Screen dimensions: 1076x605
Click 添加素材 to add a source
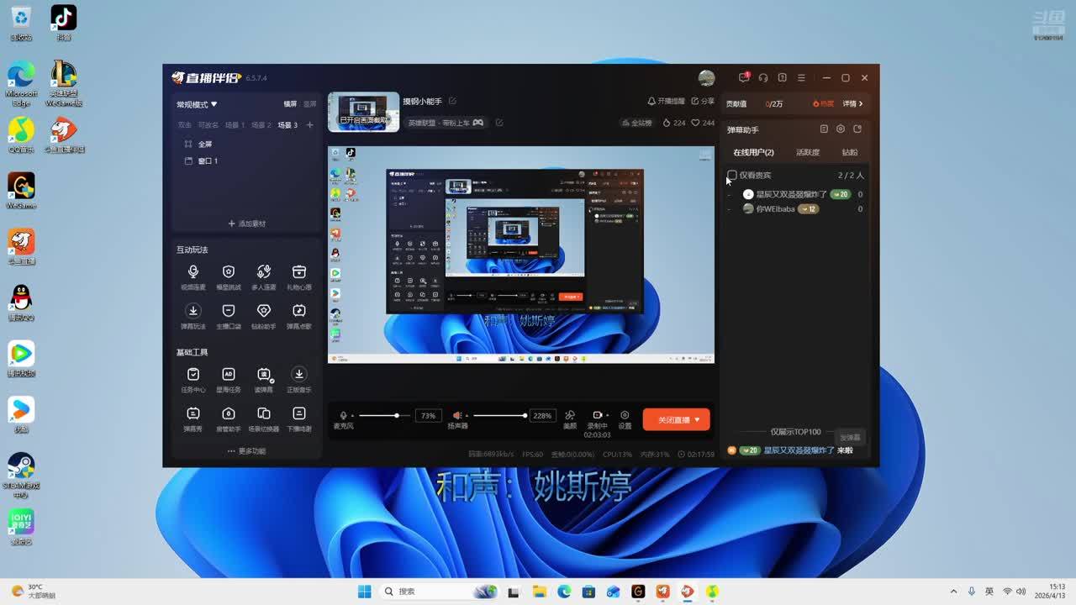coord(246,224)
